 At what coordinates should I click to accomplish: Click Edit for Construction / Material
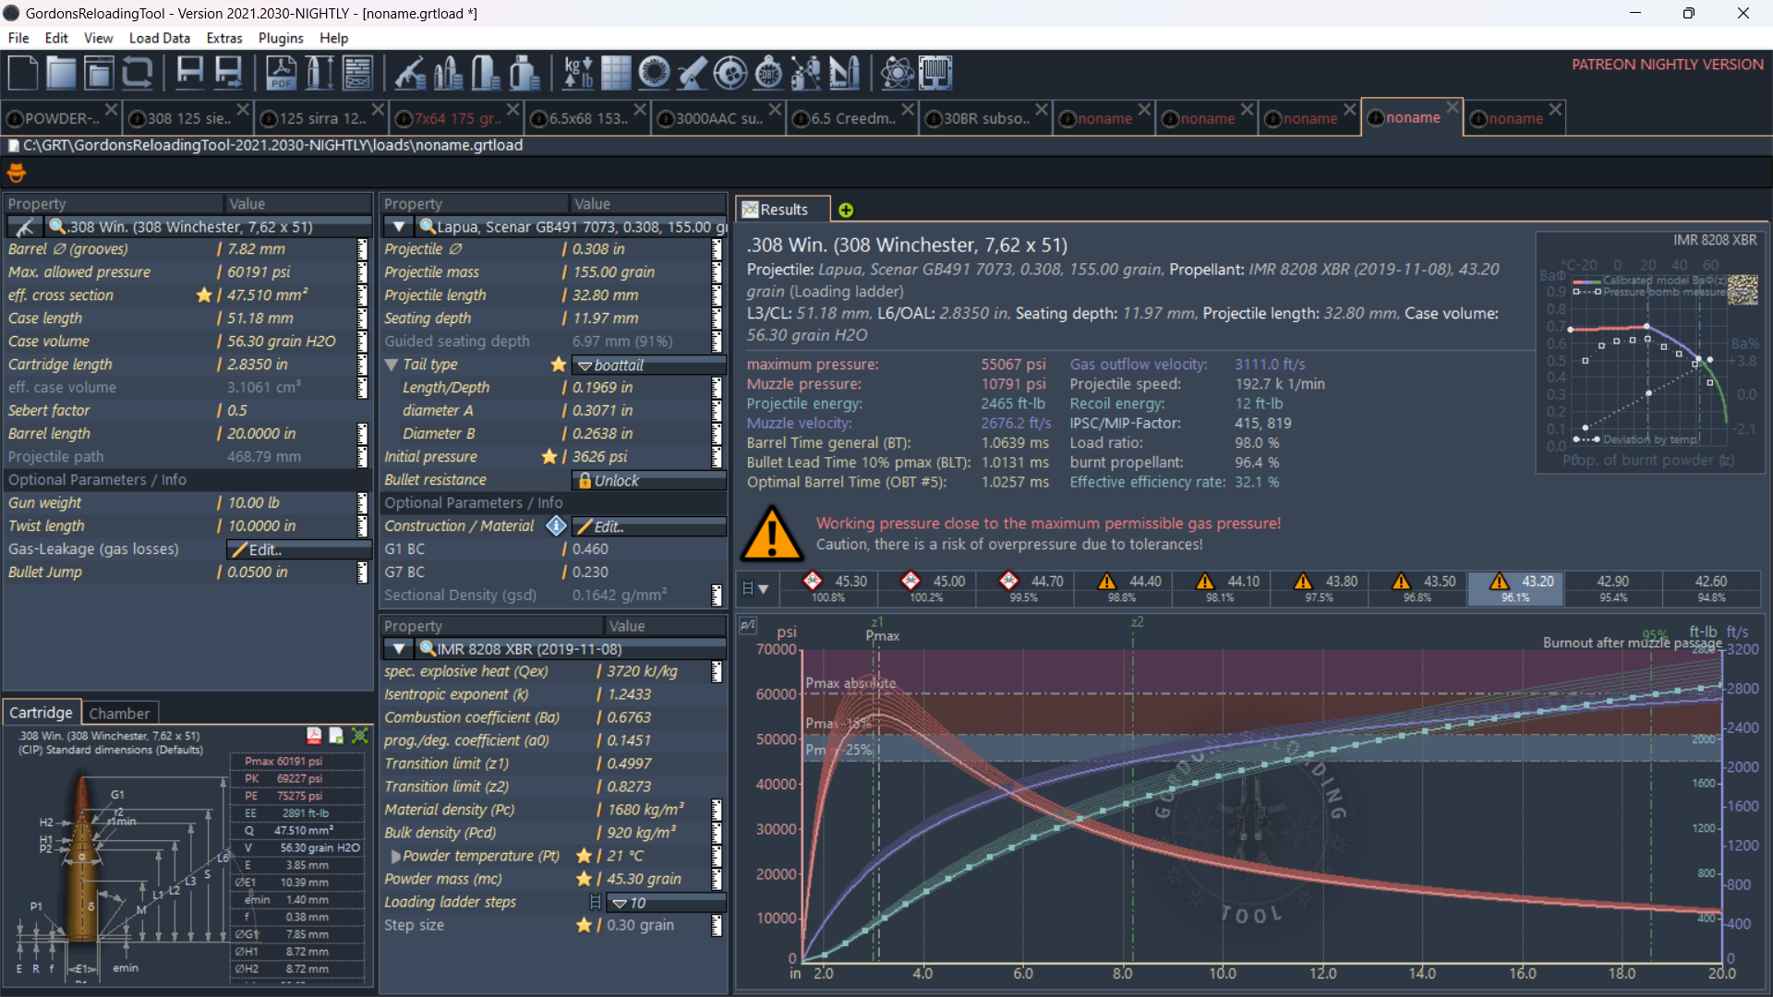[x=609, y=526]
